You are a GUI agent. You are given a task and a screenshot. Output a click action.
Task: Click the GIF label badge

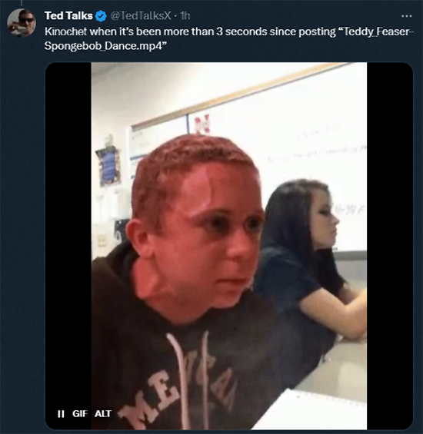pos(80,413)
